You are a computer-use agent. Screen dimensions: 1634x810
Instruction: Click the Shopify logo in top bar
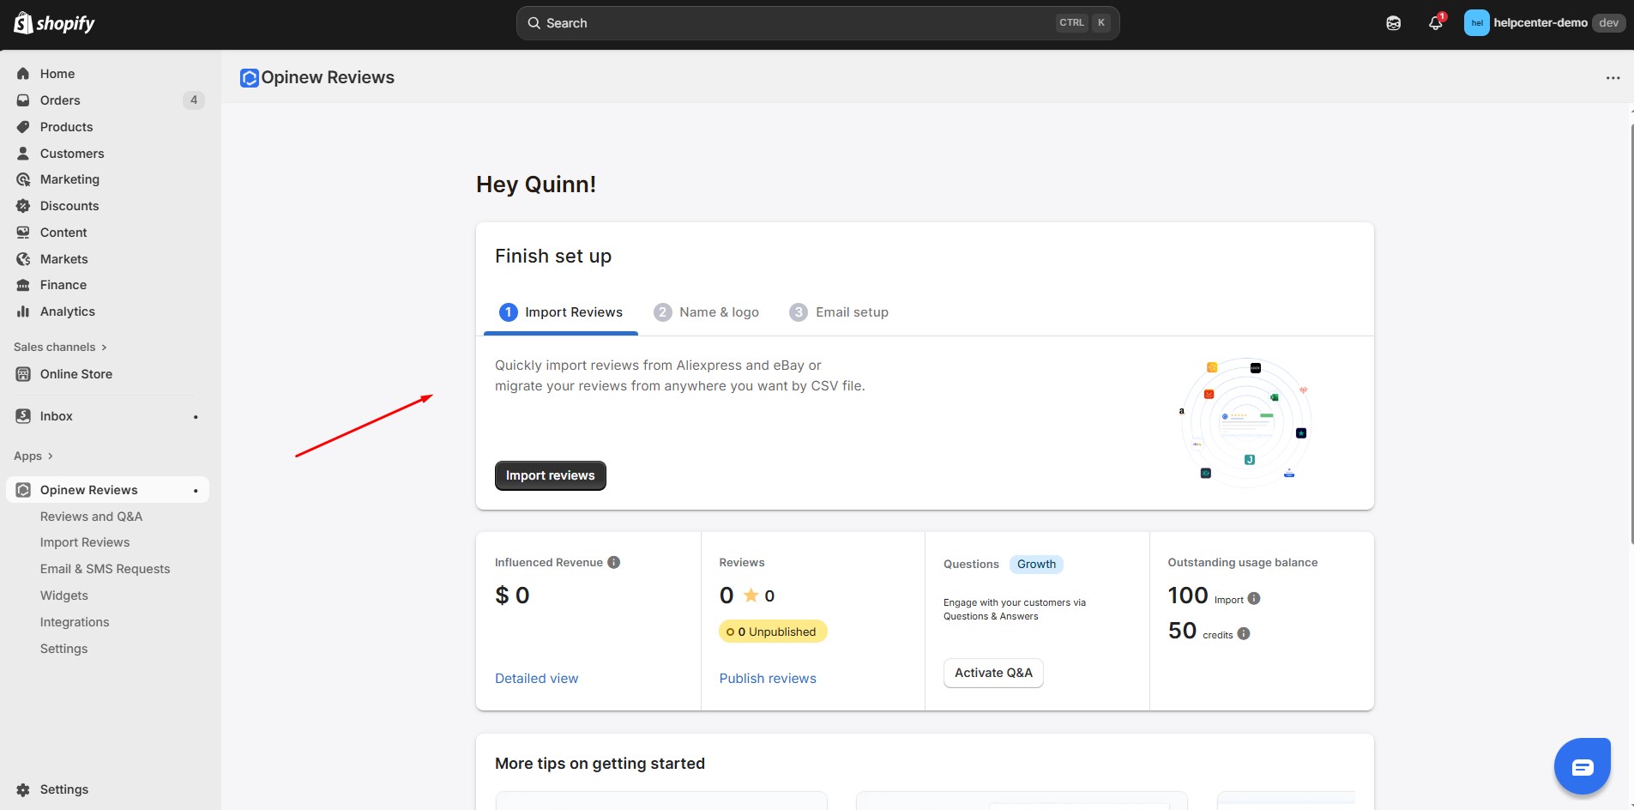[54, 23]
